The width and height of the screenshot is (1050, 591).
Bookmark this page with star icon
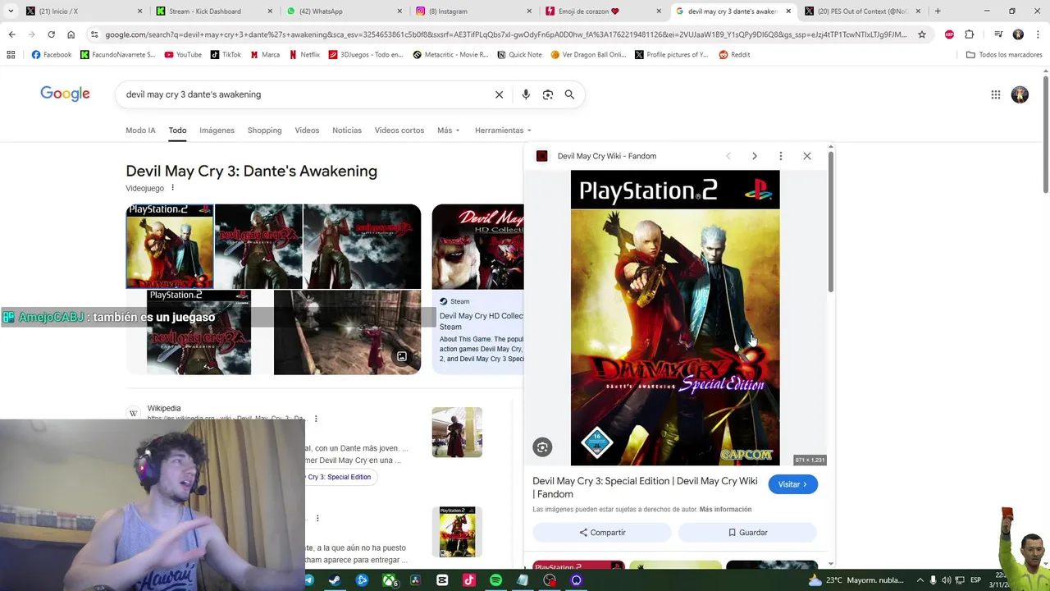pyautogui.click(x=922, y=34)
